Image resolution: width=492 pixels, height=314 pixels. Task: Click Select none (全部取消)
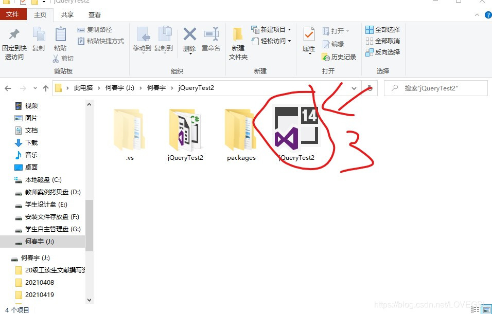tap(383, 41)
